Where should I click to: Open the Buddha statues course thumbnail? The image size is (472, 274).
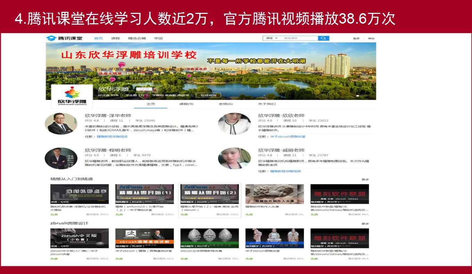(274, 238)
